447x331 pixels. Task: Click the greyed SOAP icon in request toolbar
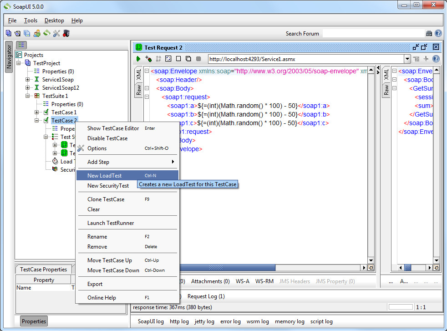pos(158,59)
